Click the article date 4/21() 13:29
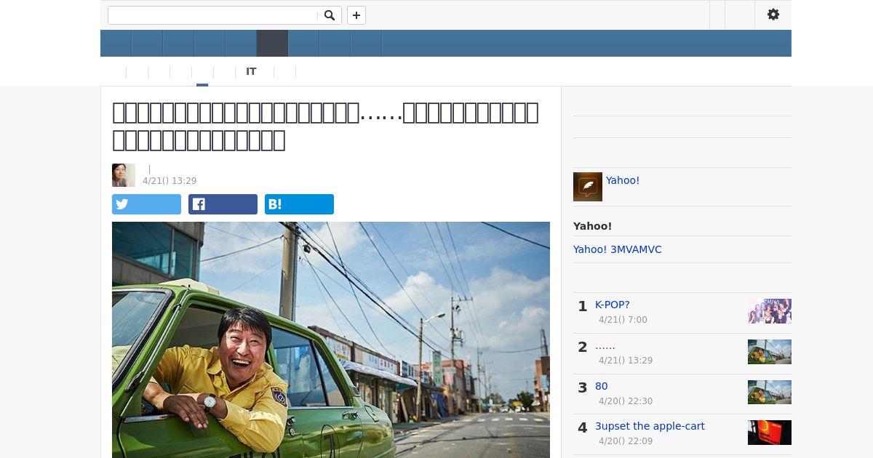Image resolution: width=873 pixels, height=458 pixels. tap(170, 181)
